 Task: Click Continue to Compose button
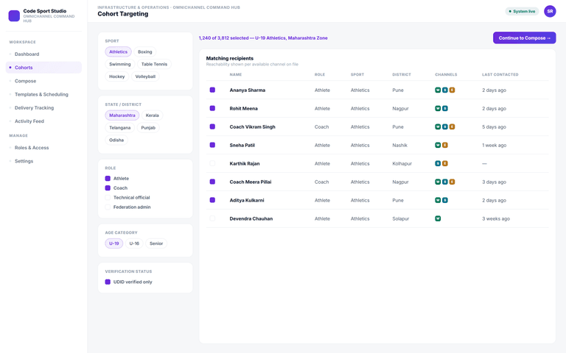pyautogui.click(x=525, y=38)
